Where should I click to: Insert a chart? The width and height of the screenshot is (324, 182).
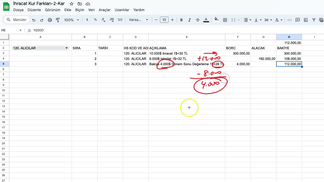coord(306,20)
